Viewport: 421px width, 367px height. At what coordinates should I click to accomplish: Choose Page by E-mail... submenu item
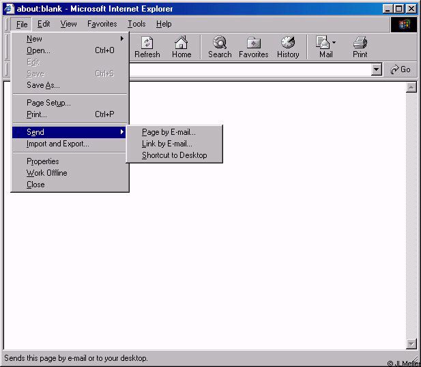point(174,132)
